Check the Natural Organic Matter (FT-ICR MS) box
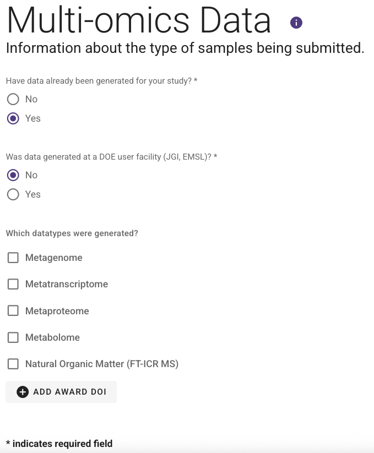 coord(13,364)
